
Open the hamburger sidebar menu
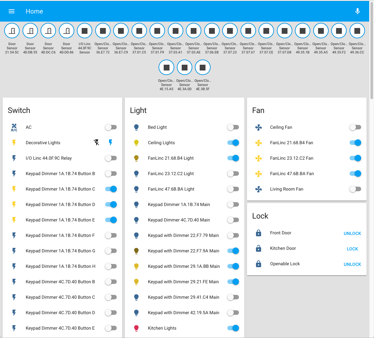(12, 11)
